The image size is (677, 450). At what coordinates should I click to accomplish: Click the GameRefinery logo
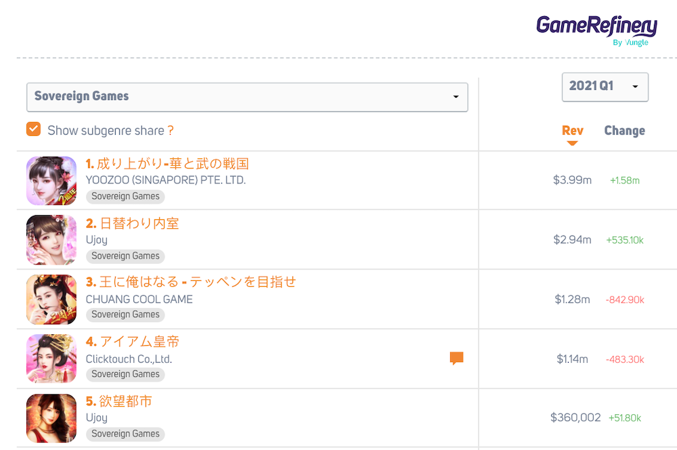coord(596,30)
